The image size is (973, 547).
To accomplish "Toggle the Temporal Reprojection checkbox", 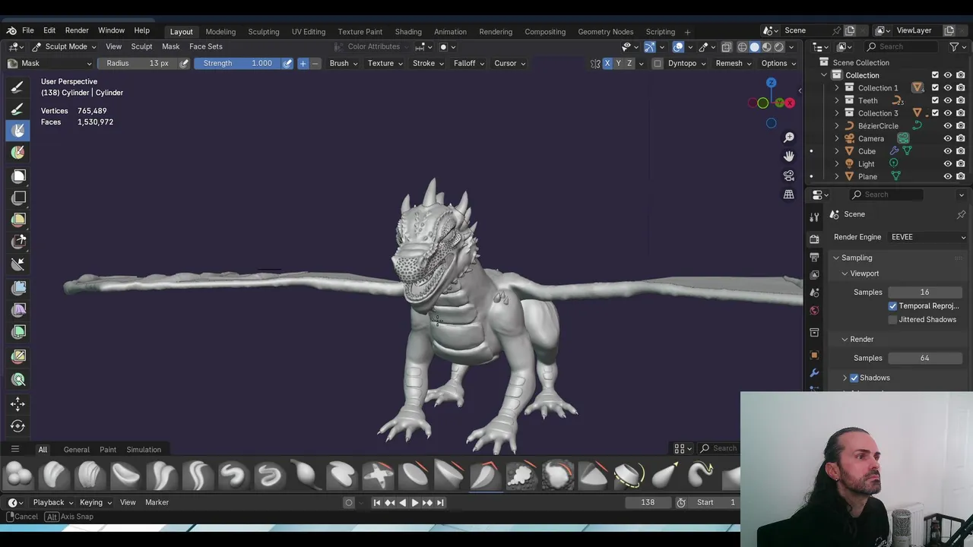I will click(x=893, y=306).
